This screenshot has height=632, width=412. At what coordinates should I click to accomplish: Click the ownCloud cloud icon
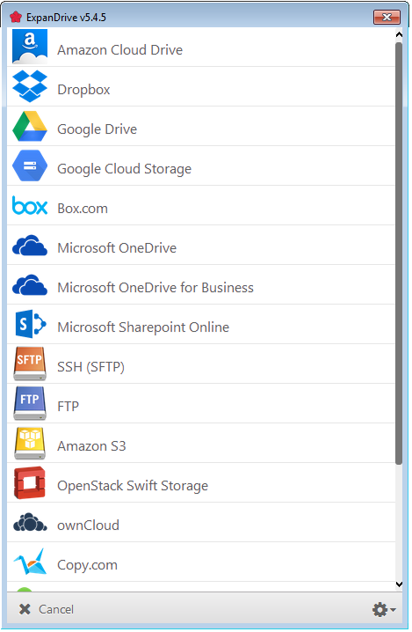point(30,523)
